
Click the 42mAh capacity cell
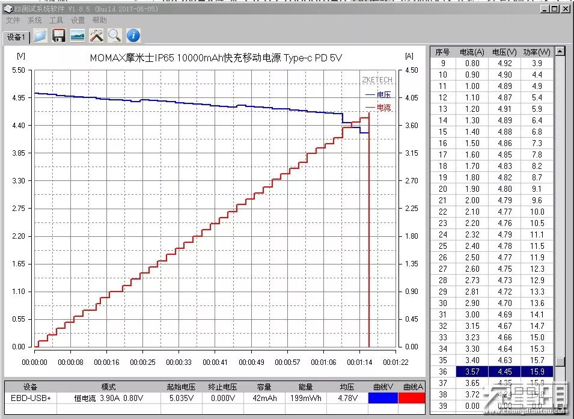264,398
